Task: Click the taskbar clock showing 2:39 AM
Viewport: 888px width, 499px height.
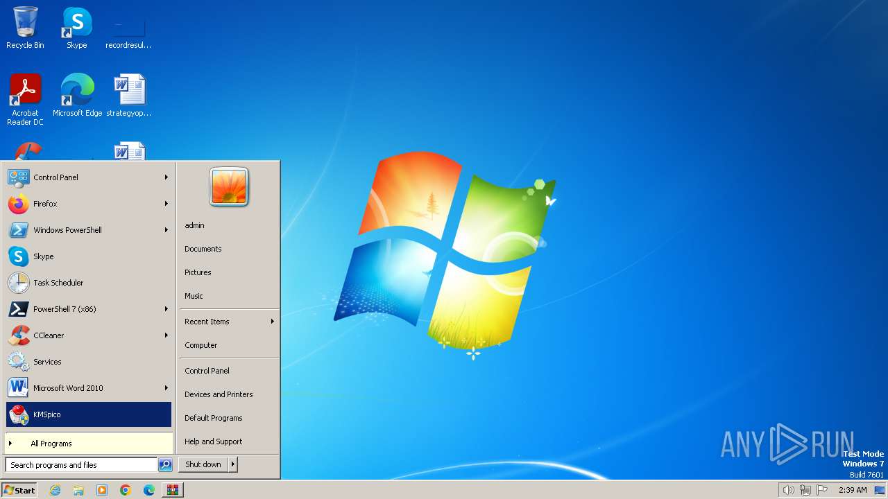Action: pos(853,490)
